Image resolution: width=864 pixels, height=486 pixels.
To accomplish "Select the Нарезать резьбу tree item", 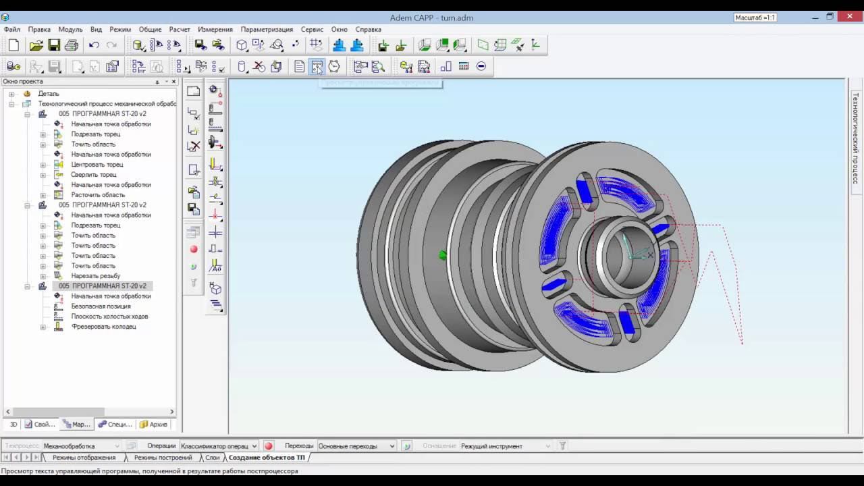I will (96, 276).
